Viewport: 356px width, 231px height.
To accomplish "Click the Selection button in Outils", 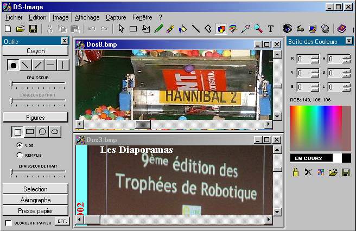I will coord(35,189).
